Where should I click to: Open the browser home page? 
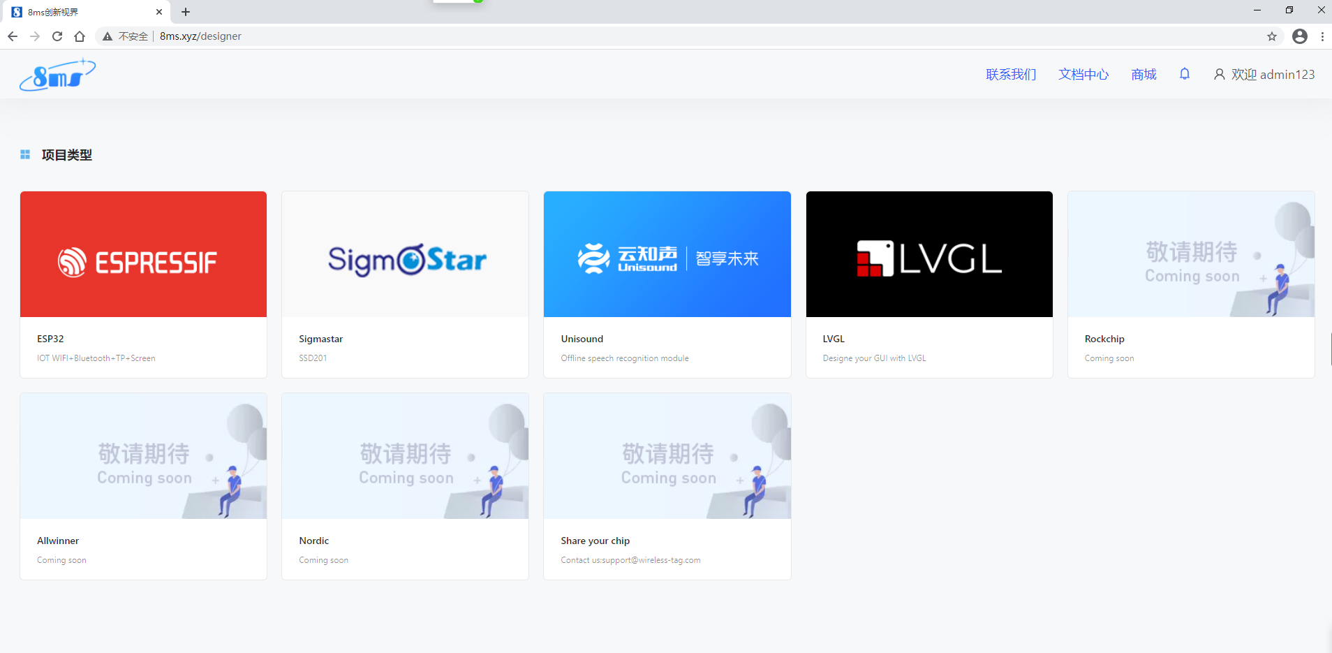80,36
